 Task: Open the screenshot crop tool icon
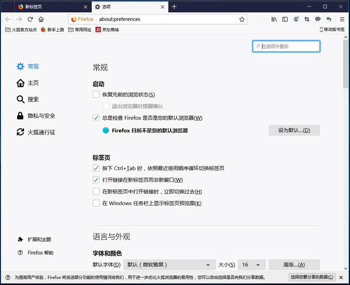(307, 19)
